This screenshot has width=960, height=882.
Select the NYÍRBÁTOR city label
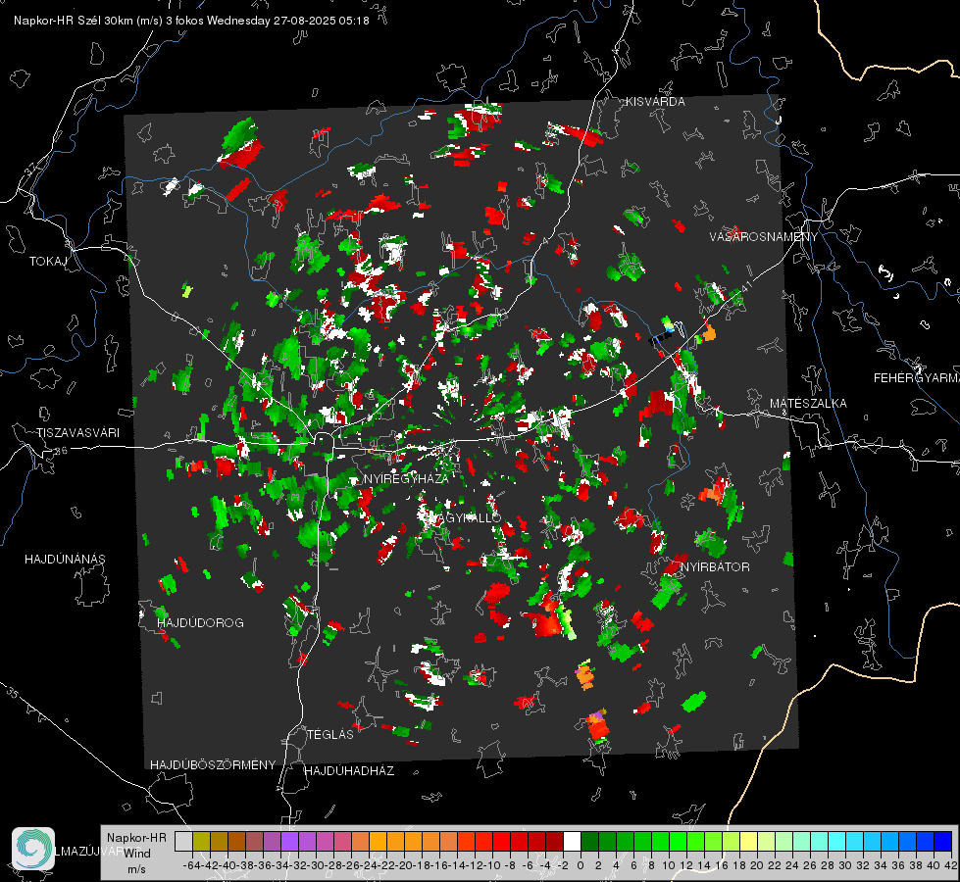[715, 566]
